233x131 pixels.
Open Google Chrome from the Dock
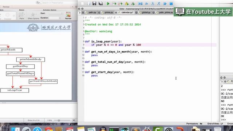48,129
